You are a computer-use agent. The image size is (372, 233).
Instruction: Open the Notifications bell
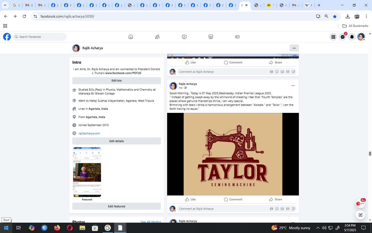tap(352, 37)
